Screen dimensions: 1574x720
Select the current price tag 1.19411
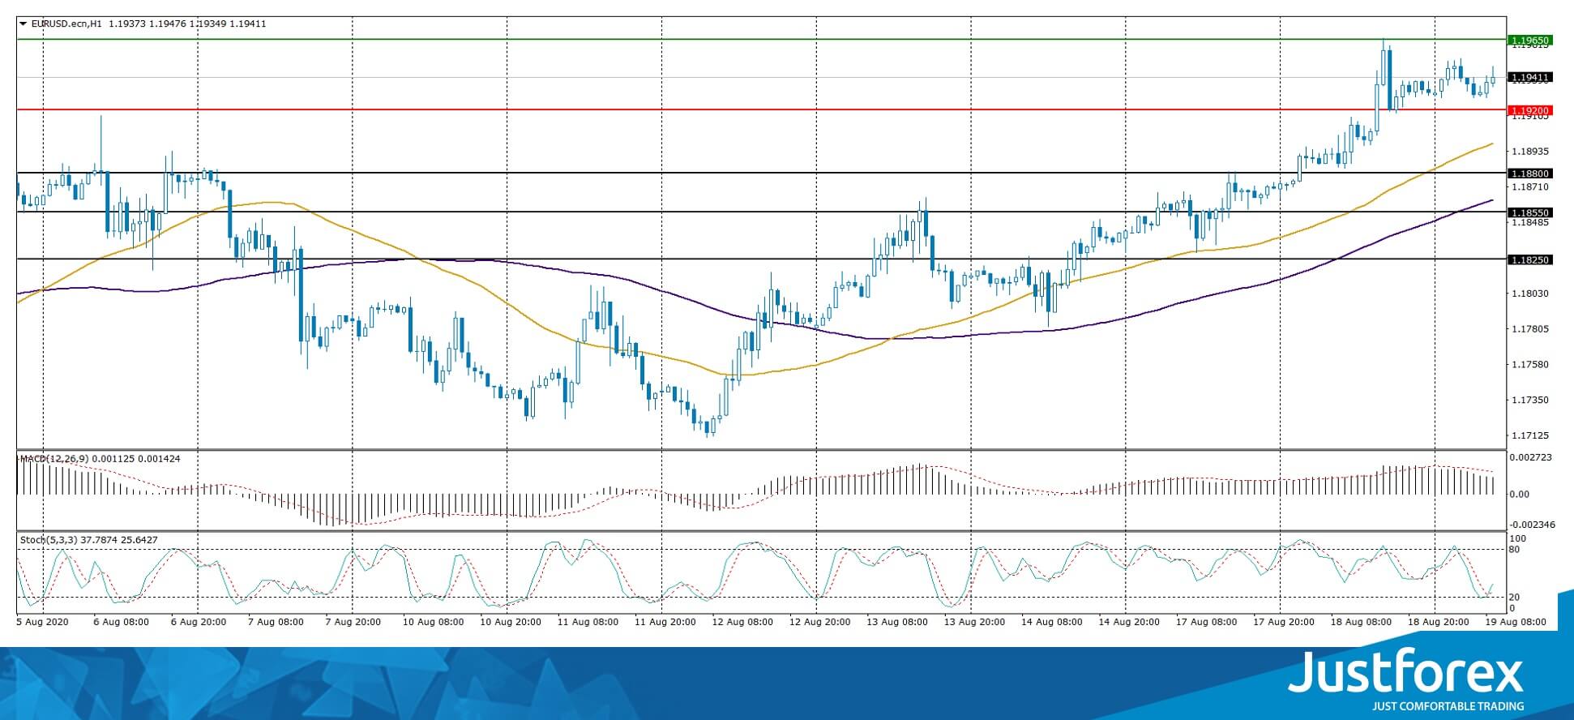[x=1529, y=78]
